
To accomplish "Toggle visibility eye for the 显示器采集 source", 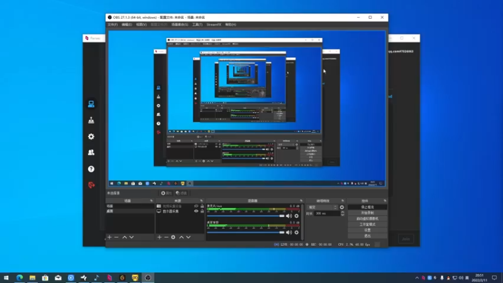I will (196, 211).
